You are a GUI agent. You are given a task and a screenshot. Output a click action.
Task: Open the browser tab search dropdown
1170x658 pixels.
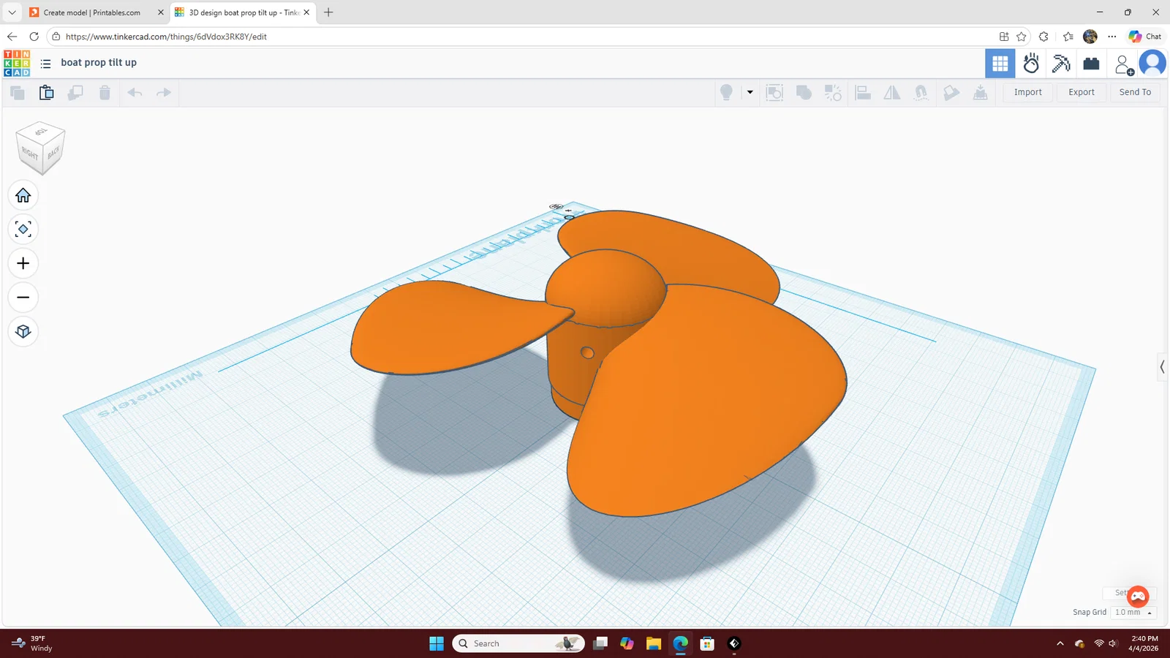point(12,12)
